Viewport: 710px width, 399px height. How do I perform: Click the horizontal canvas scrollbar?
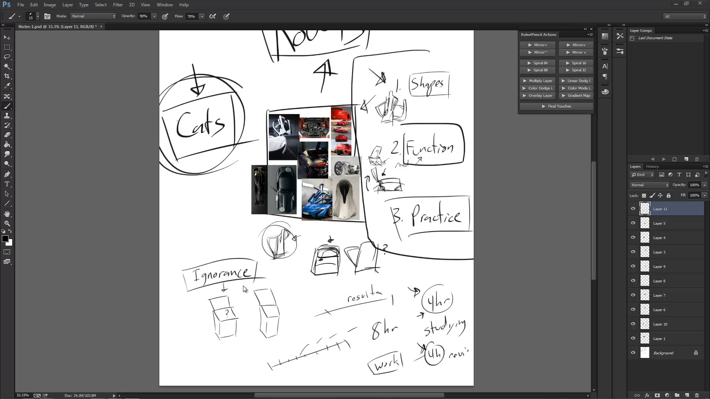[x=349, y=395]
